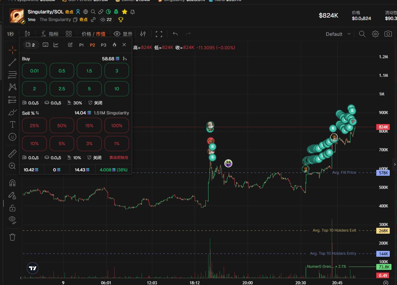The height and width of the screenshot is (285, 397).
Task: Select the trend line drawing tool
Action: tap(12, 62)
